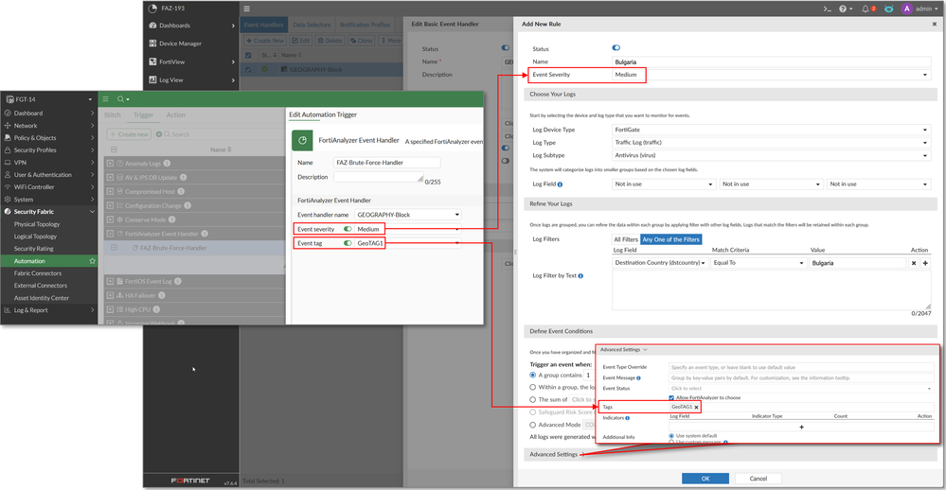Viewport: 946px width, 490px height.
Task: Open the Log Type Traffic Log dropdown
Action: [771, 142]
